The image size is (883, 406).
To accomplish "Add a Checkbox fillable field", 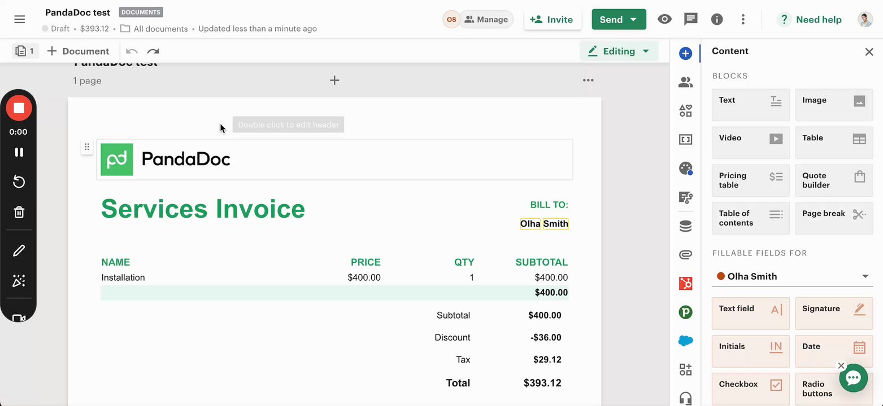I will coord(750,389).
